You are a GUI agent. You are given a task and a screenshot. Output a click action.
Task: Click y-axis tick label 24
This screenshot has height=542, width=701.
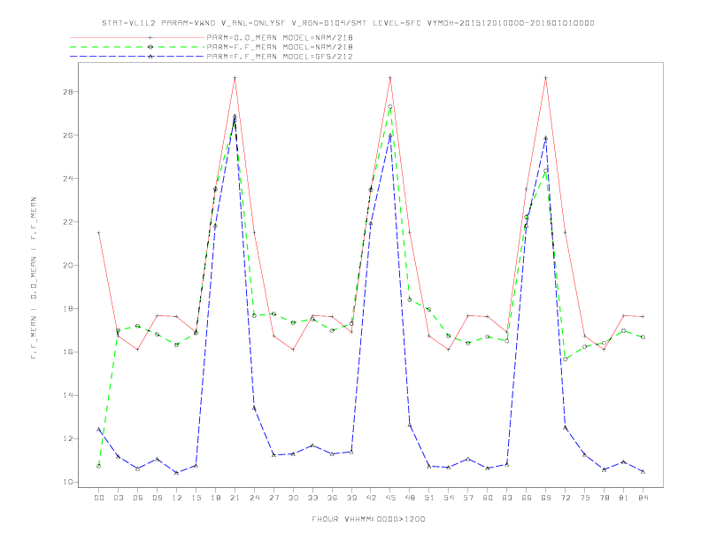coord(68,178)
